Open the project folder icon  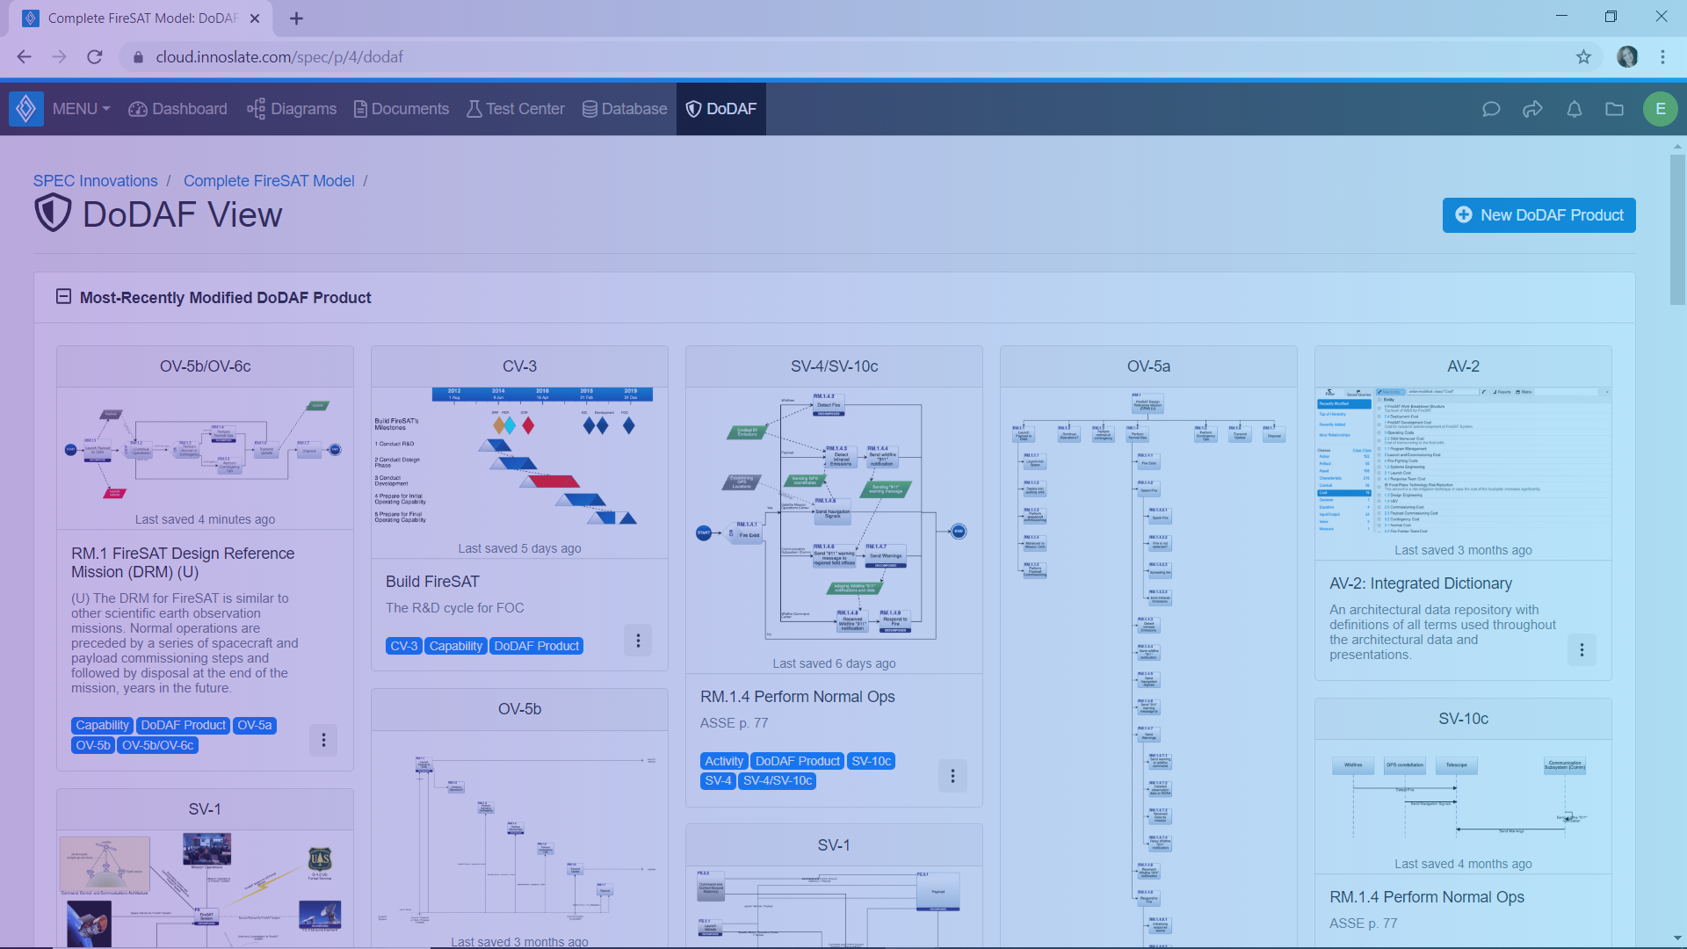[x=1615, y=109]
